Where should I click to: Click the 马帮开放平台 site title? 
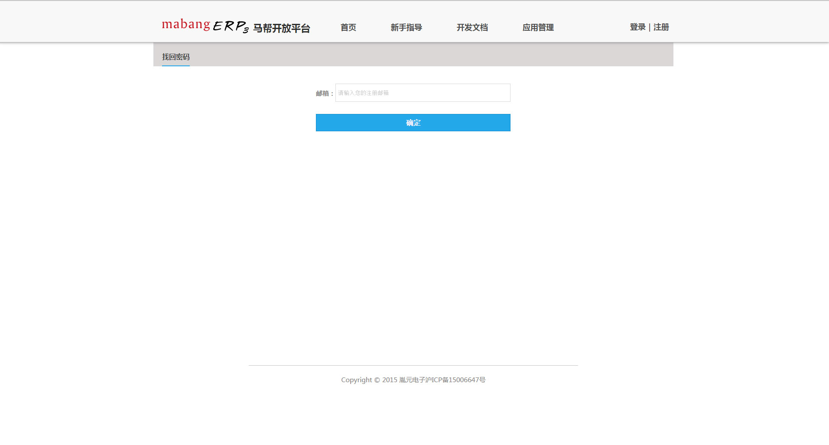pos(281,28)
